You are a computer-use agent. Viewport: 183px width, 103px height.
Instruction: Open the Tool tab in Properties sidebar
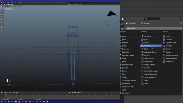[122, 24]
